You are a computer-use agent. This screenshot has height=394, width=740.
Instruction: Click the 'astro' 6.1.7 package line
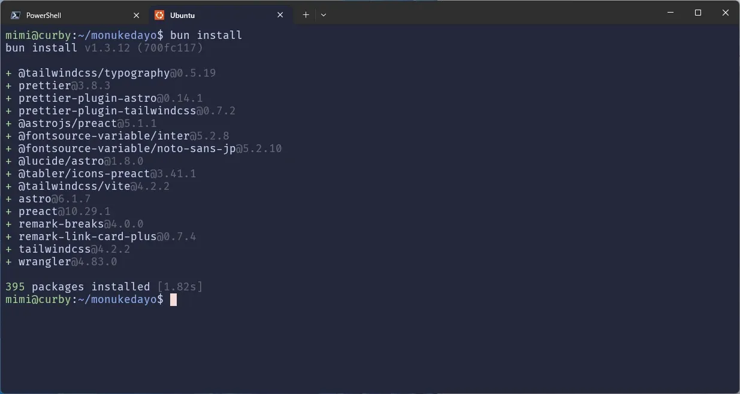(x=48, y=199)
